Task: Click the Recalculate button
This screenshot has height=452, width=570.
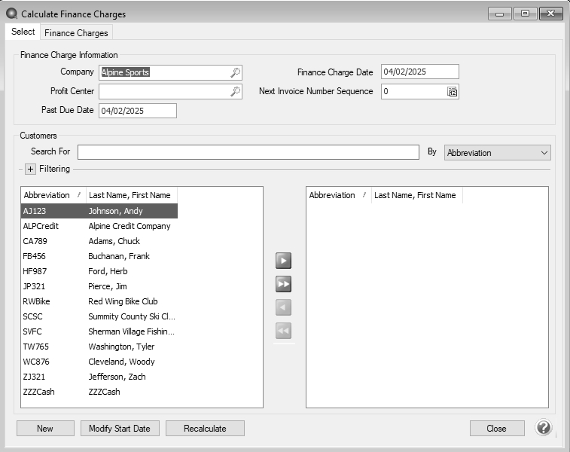Action: (205, 429)
